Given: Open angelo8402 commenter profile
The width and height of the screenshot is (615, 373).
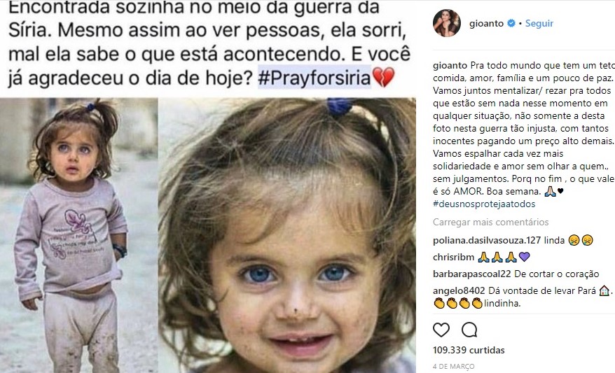Looking at the screenshot, I should (459, 290).
